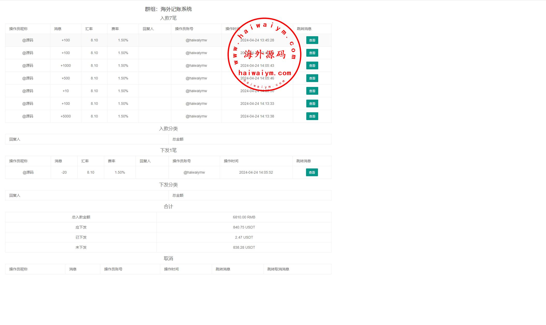546x325 pixels.
Task: Click 总金额 header under 入款分类
Action: 178,139
